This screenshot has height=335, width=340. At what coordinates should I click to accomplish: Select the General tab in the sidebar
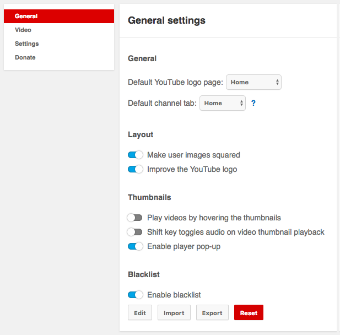(59, 17)
